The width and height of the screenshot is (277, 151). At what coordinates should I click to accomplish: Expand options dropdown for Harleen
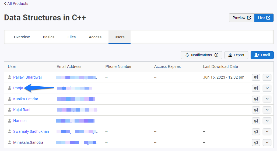pyautogui.click(x=267, y=121)
